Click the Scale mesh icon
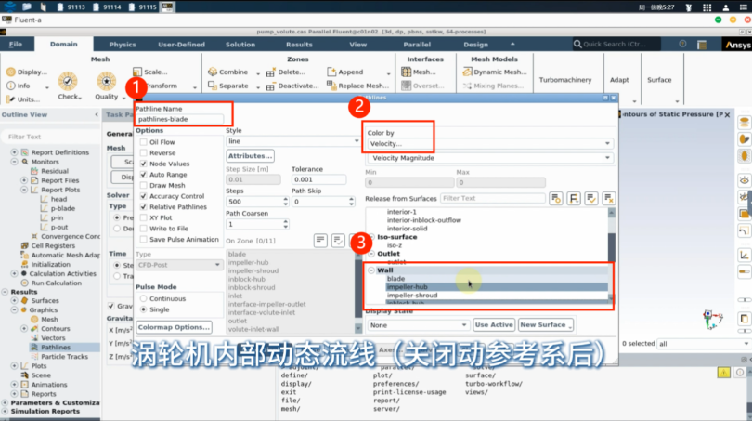Screen dimensions: 752x421 137,72
